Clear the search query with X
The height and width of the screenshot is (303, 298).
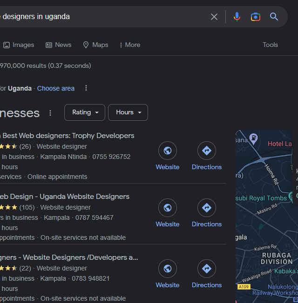(x=214, y=17)
